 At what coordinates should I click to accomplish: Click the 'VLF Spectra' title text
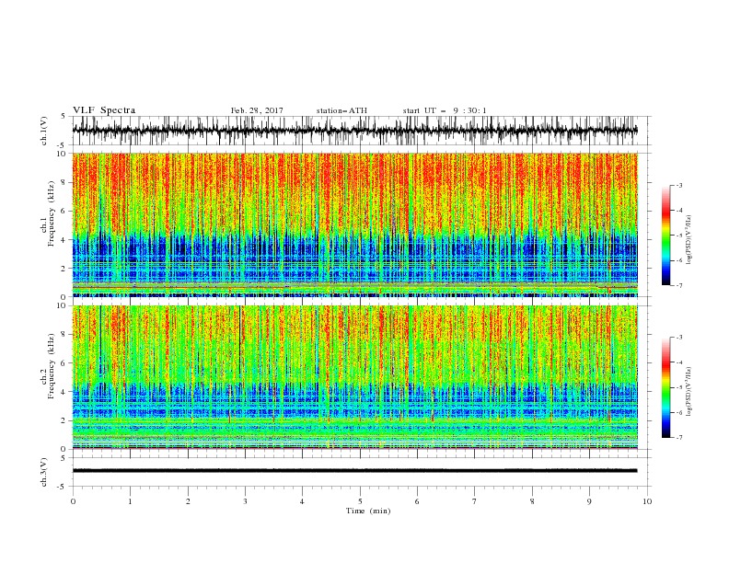coord(104,110)
